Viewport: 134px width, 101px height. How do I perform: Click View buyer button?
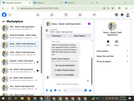56,36
